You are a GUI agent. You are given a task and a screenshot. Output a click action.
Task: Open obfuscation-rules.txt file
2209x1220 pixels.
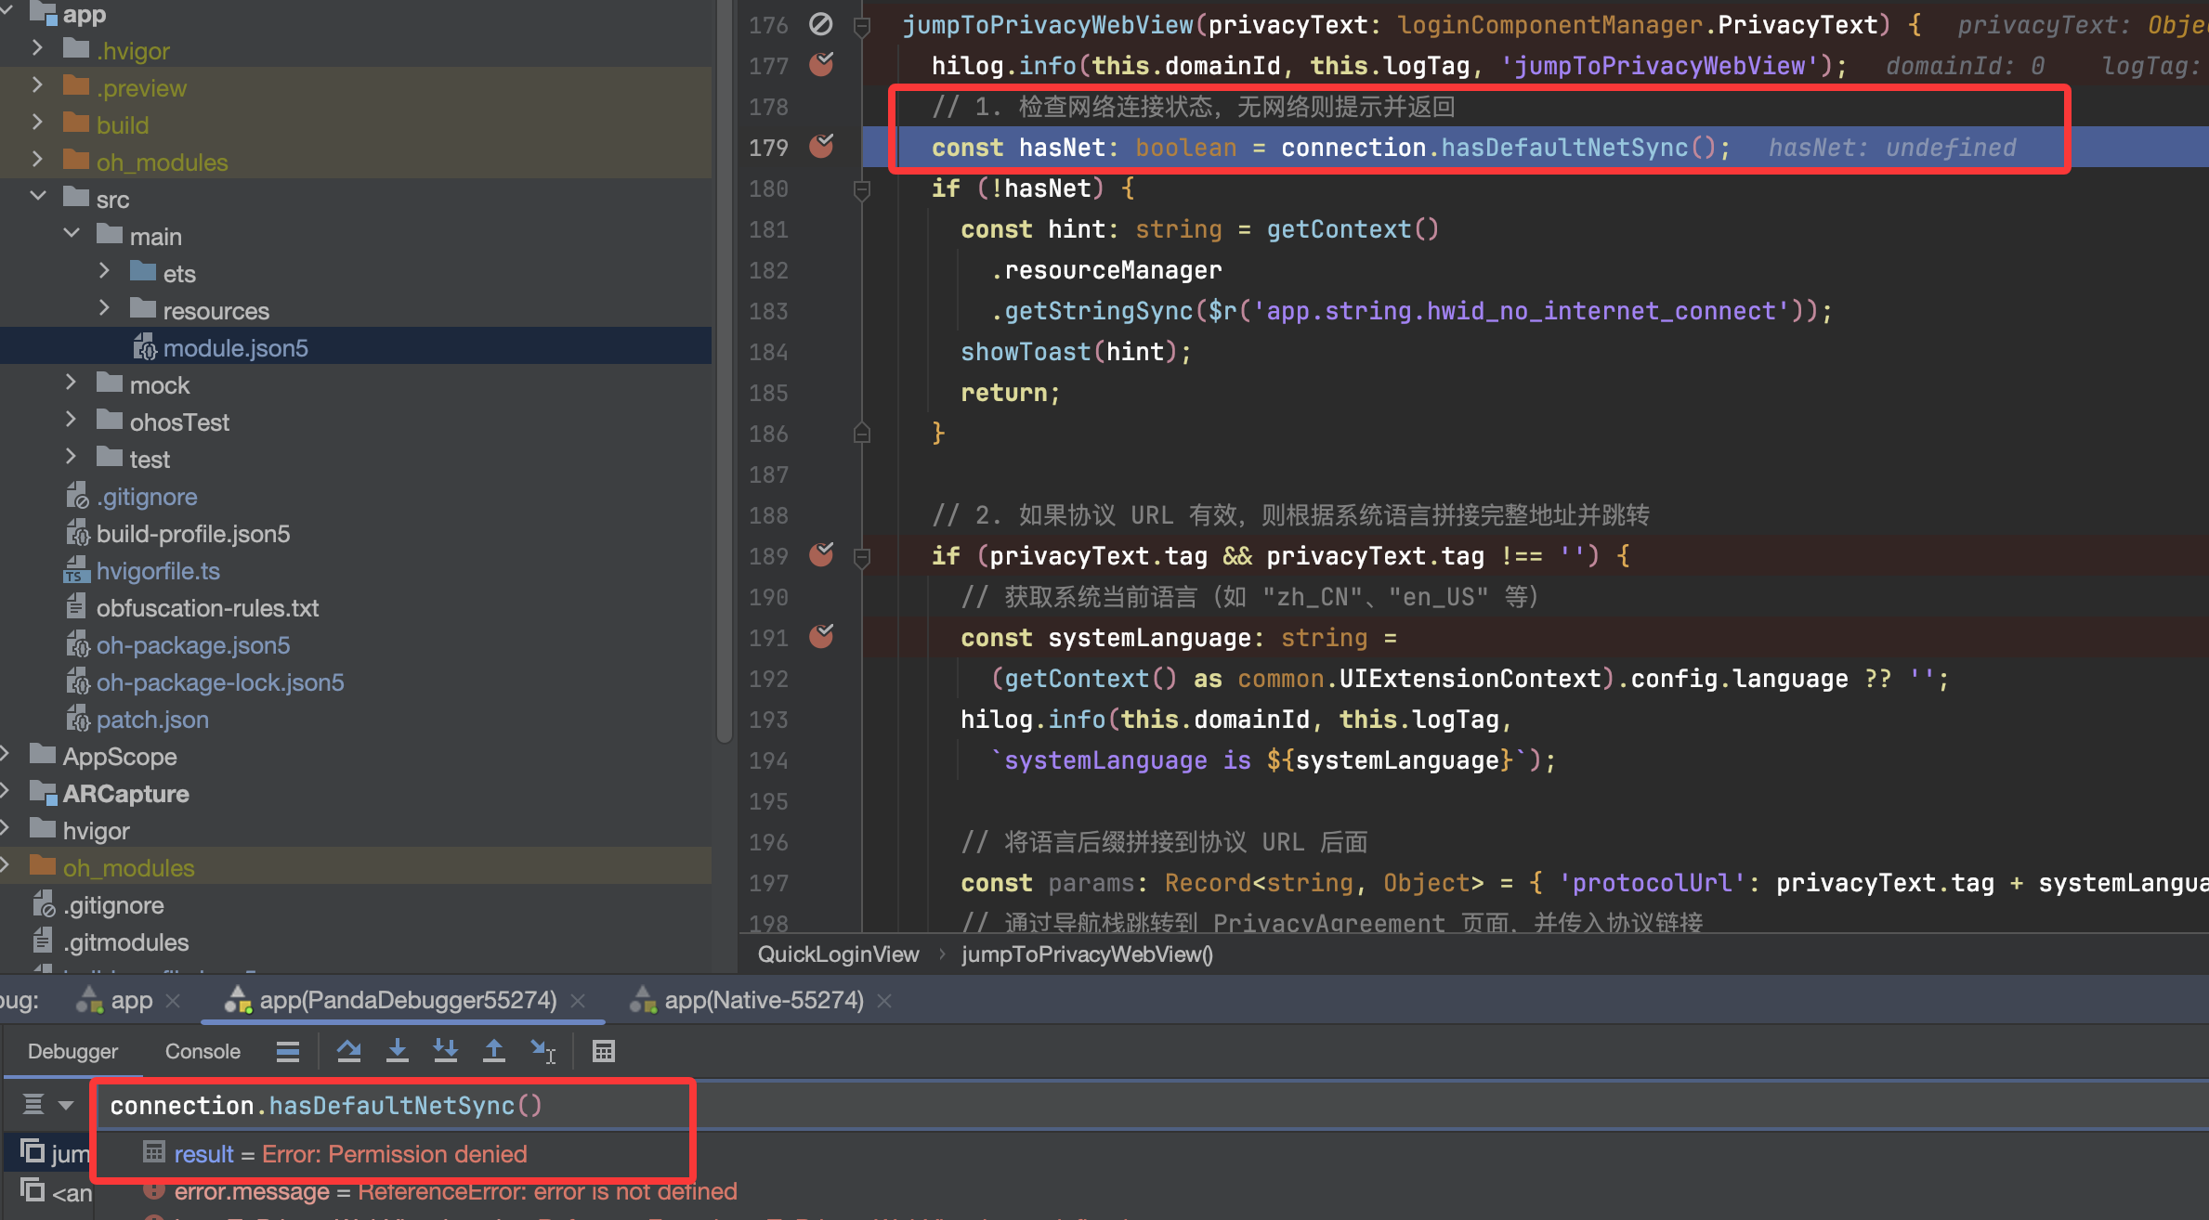[x=207, y=608]
